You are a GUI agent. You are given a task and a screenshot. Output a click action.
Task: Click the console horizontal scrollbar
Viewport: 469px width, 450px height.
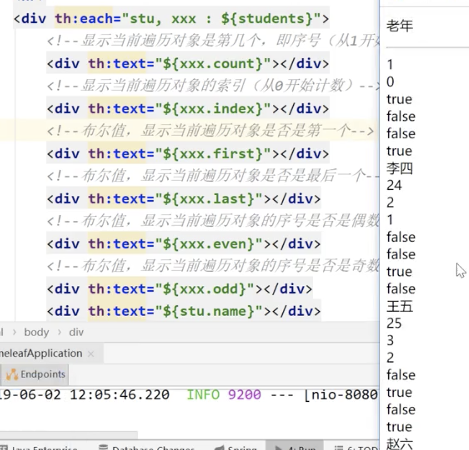69,436
